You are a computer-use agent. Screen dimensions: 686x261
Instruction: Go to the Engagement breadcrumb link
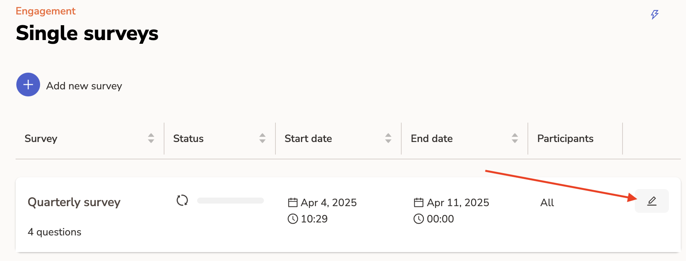click(x=46, y=11)
